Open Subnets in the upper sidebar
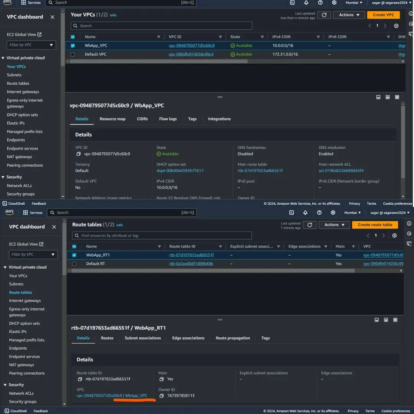The height and width of the screenshot is (414, 414). pos(14,75)
